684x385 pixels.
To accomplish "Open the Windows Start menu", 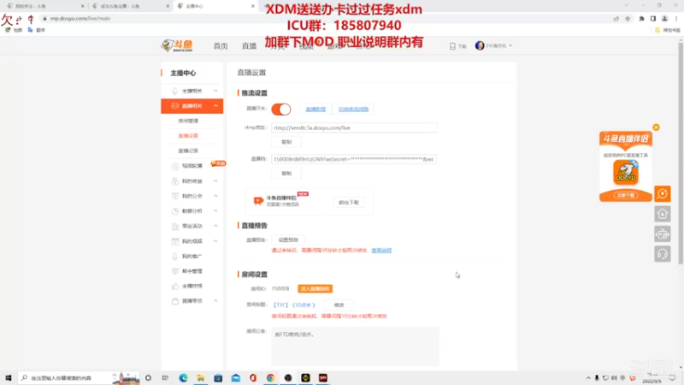I will pyautogui.click(x=9, y=378).
